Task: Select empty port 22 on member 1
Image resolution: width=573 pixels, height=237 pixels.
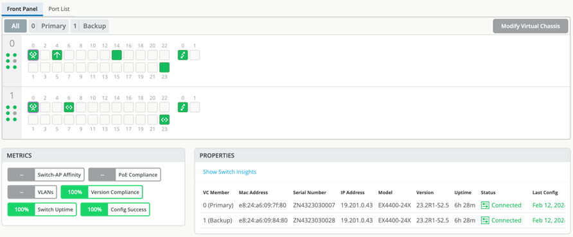Action: point(164,107)
